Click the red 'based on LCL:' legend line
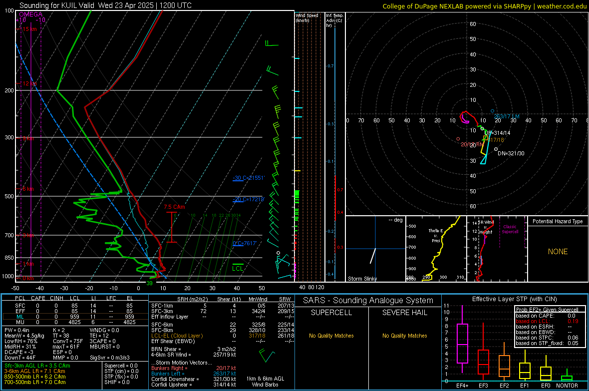The width and height of the screenshot is (589, 391). pyautogui.click(x=547, y=321)
